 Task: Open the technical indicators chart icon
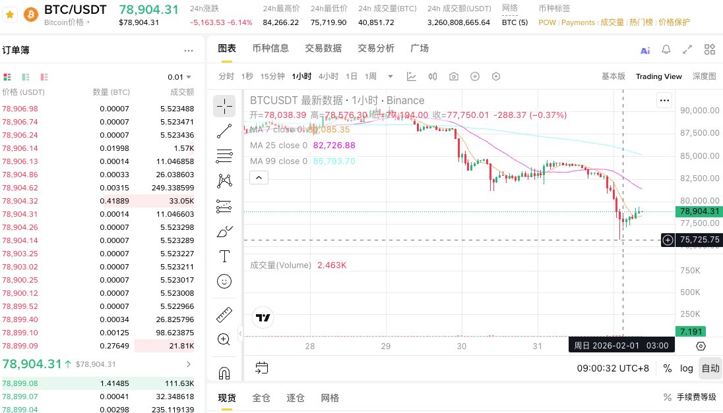coord(411,77)
